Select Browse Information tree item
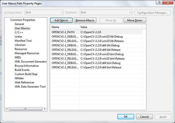This screenshot has width=175, height=123. (27, 66)
